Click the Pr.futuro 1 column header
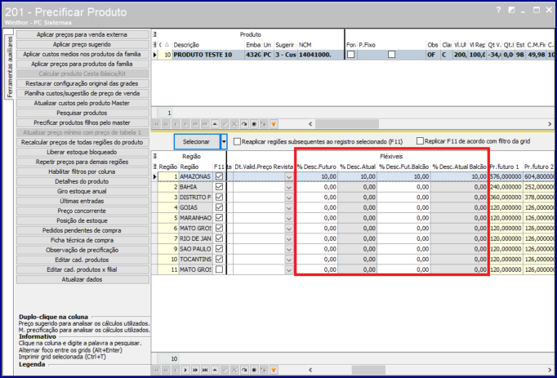This screenshot has width=557, height=378. coord(506,167)
